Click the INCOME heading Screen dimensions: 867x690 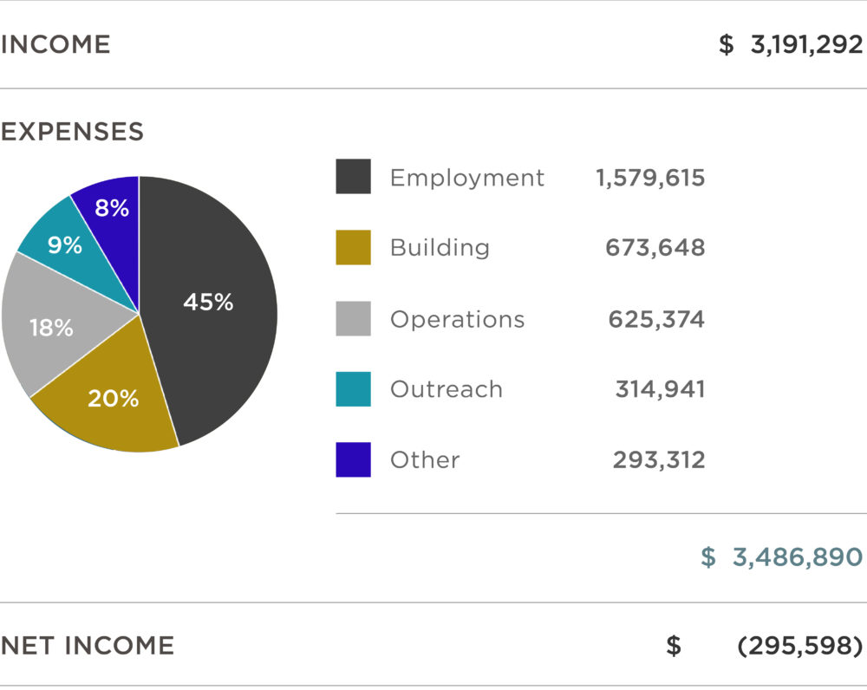(x=55, y=45)
